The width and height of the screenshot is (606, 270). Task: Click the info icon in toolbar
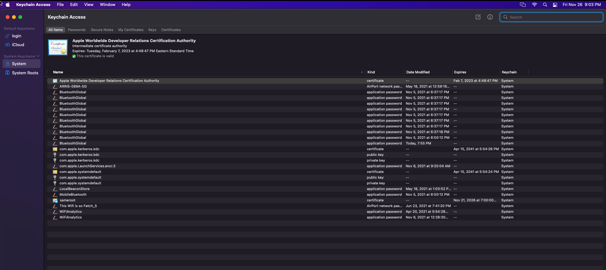pos(490,17)
